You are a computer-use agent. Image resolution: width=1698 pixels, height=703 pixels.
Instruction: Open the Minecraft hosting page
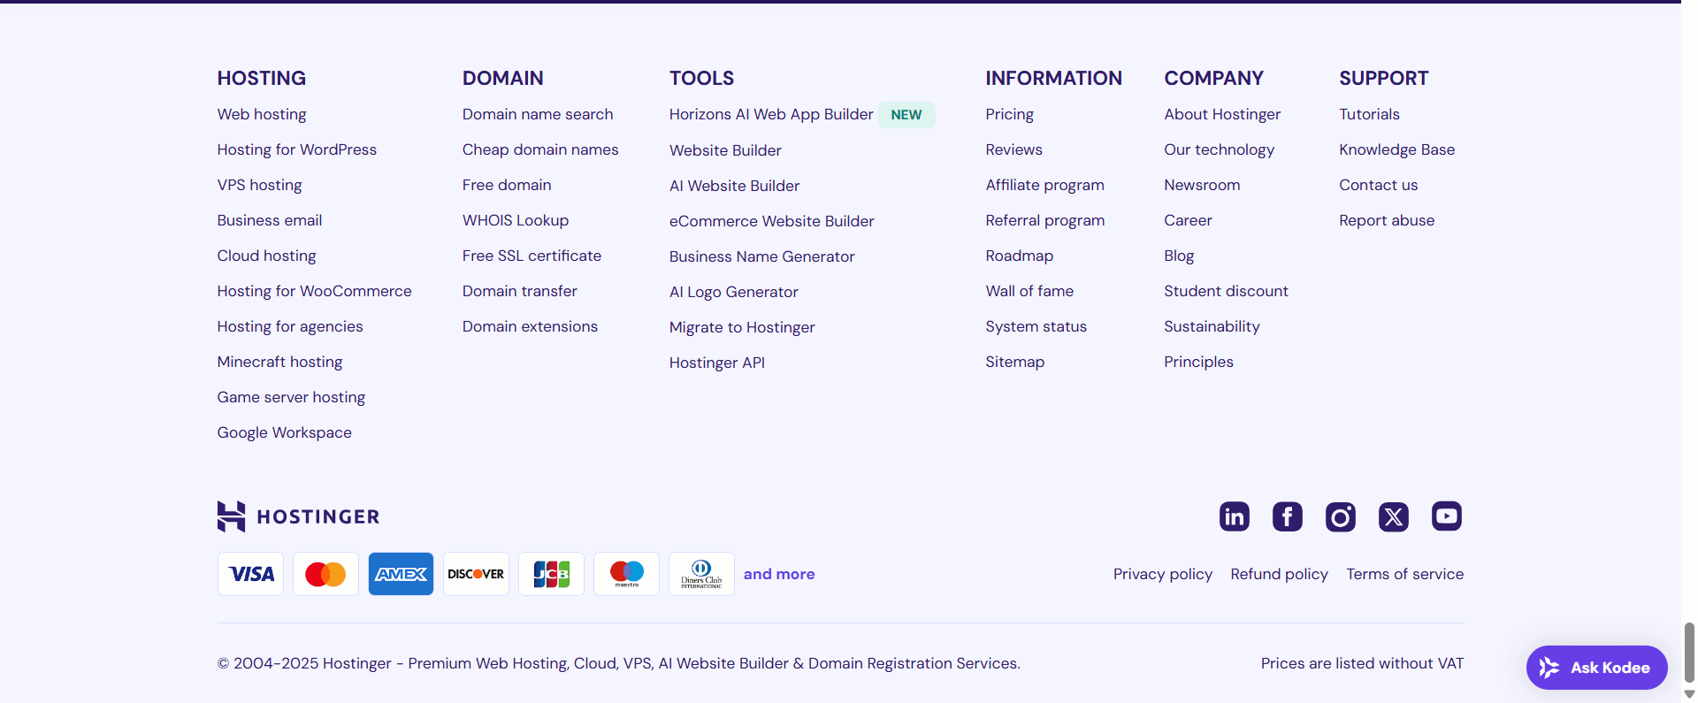point(279,362)
